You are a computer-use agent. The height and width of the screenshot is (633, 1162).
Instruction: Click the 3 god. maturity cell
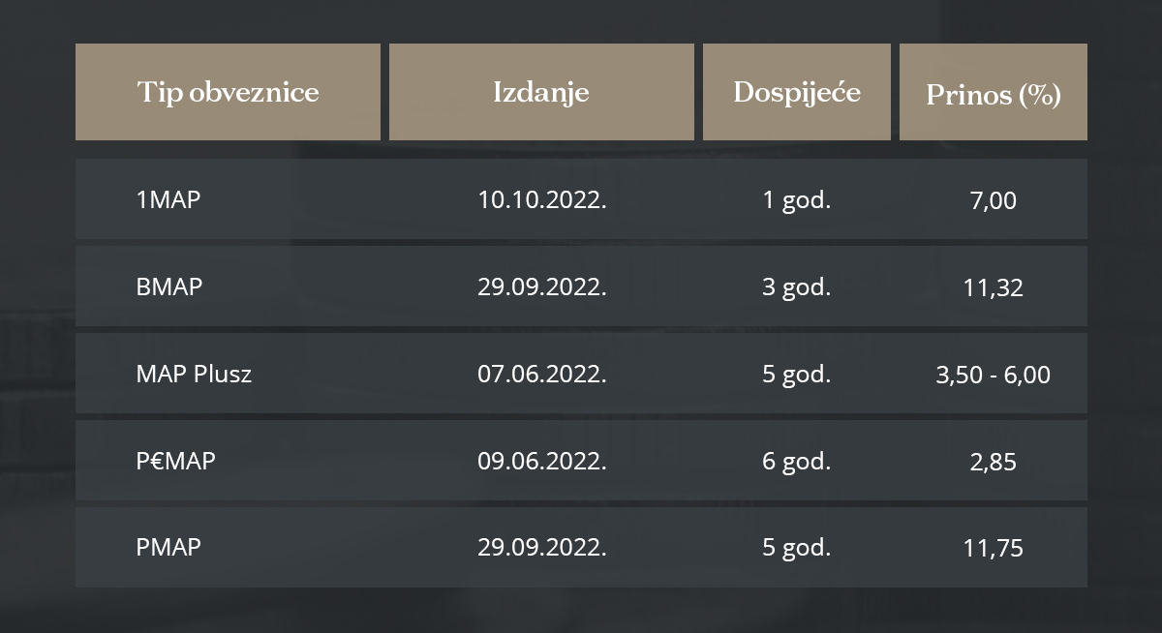point(797,288)
